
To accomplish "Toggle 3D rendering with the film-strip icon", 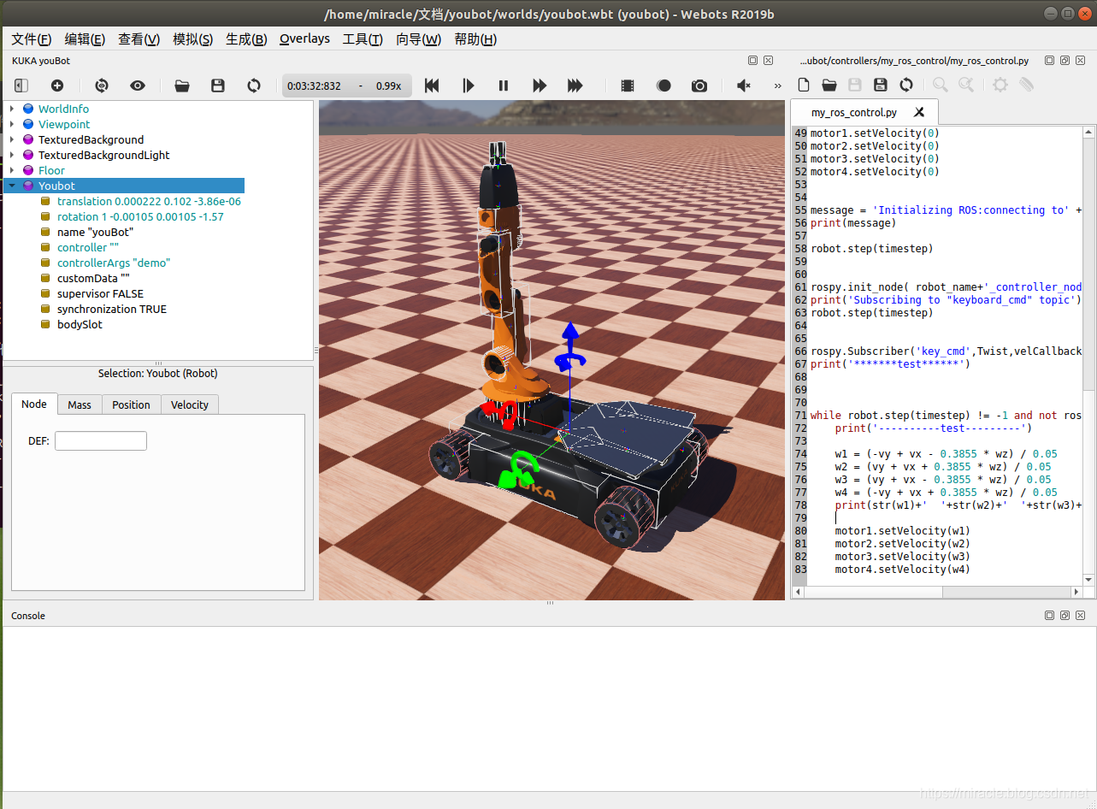I will (x=628, y=86).
